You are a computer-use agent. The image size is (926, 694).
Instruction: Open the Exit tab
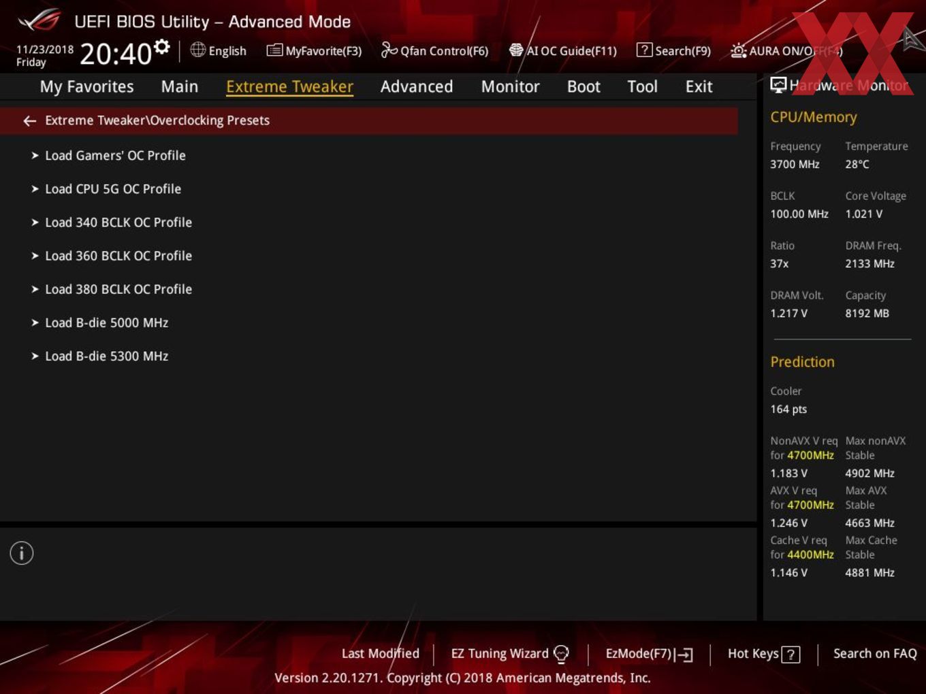(x=699, y=86)
